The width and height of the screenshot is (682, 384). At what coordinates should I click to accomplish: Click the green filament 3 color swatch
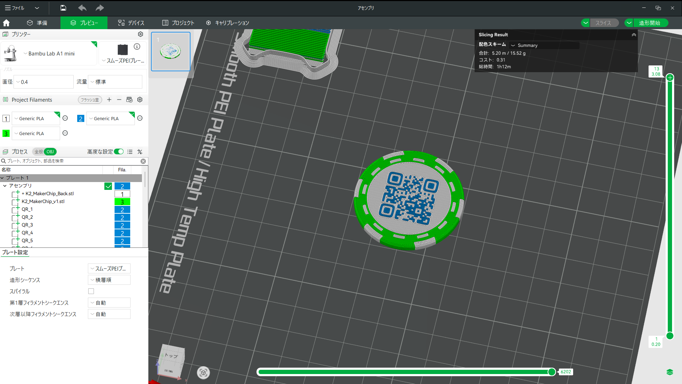coord(6,133)
